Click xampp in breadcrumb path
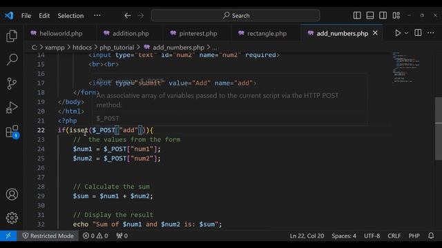The width and height of the screenshot is (442, 248). tap(55, 48)
